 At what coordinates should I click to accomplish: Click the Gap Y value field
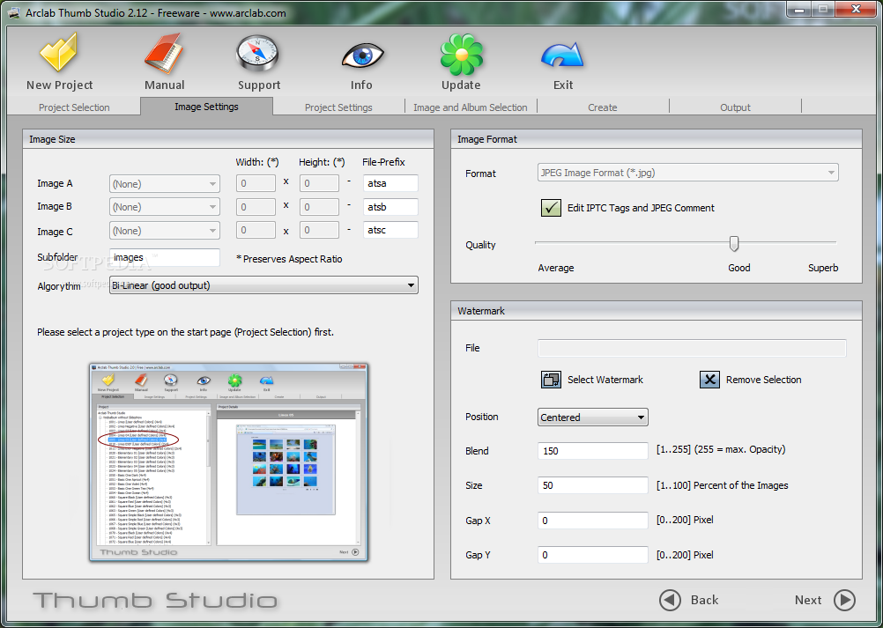[593, 555]
